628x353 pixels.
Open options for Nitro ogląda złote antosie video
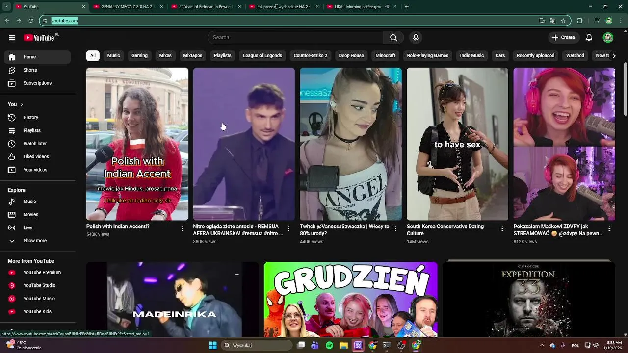click(x=288, y=229)
